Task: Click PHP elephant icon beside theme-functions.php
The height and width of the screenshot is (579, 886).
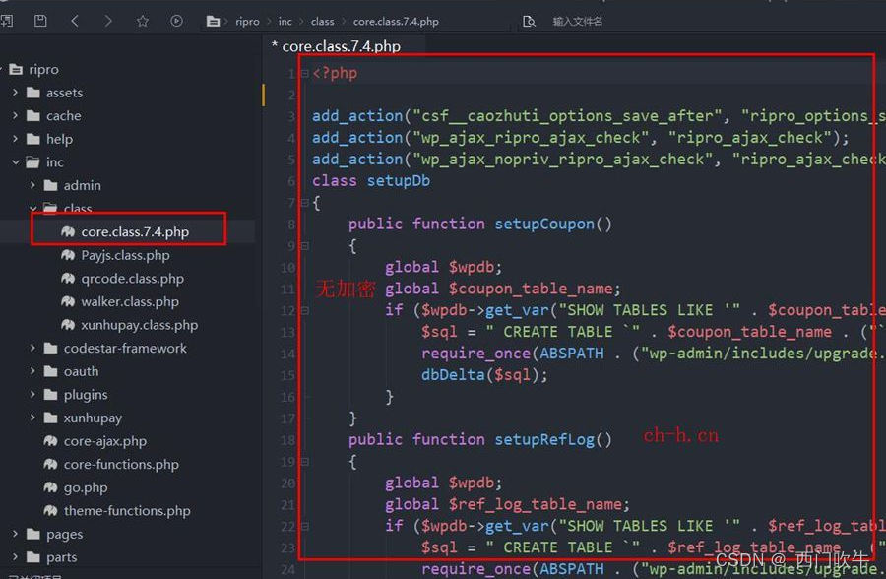Action: [50, 511]
